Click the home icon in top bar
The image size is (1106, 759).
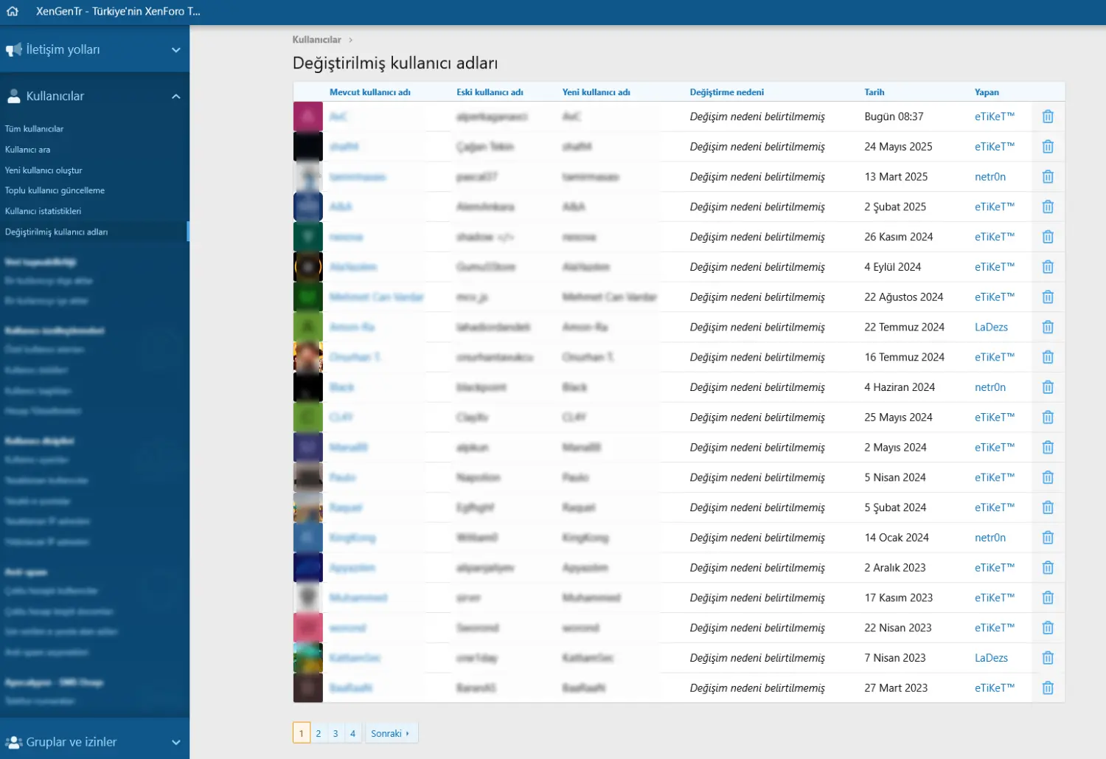pyautogui.click(x=13, y=12)
